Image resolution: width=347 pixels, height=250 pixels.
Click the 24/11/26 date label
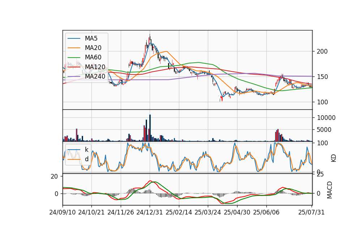[x=121, y=212]
